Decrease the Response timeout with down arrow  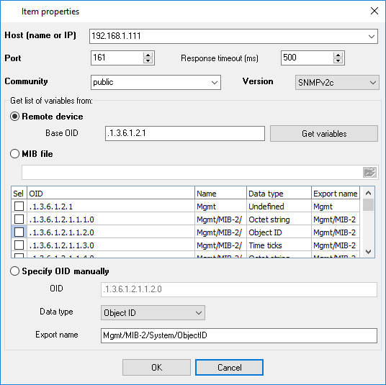click(x=338, y=60)
